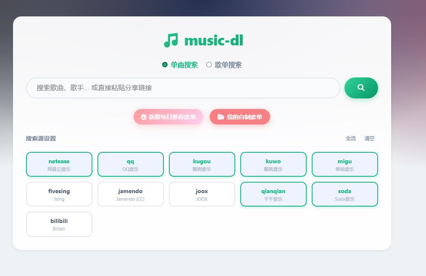Click the song search input field

[x=183, y=88]
